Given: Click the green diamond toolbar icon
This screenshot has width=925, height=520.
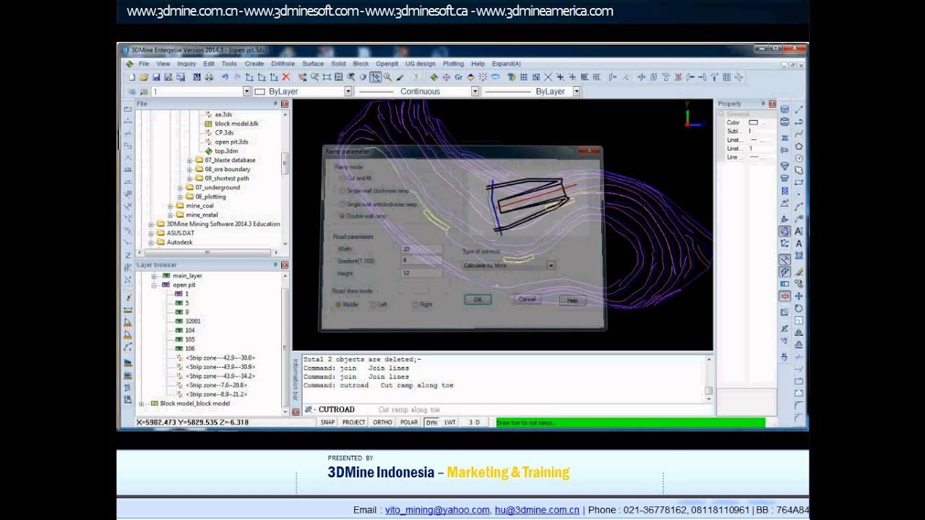Looking at the screenshot, I should (x=434, y=77).
